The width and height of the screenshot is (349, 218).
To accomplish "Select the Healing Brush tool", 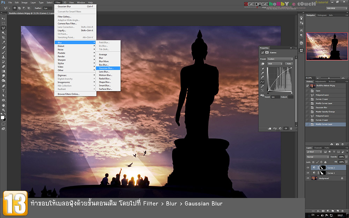I will tap(3, 47).
